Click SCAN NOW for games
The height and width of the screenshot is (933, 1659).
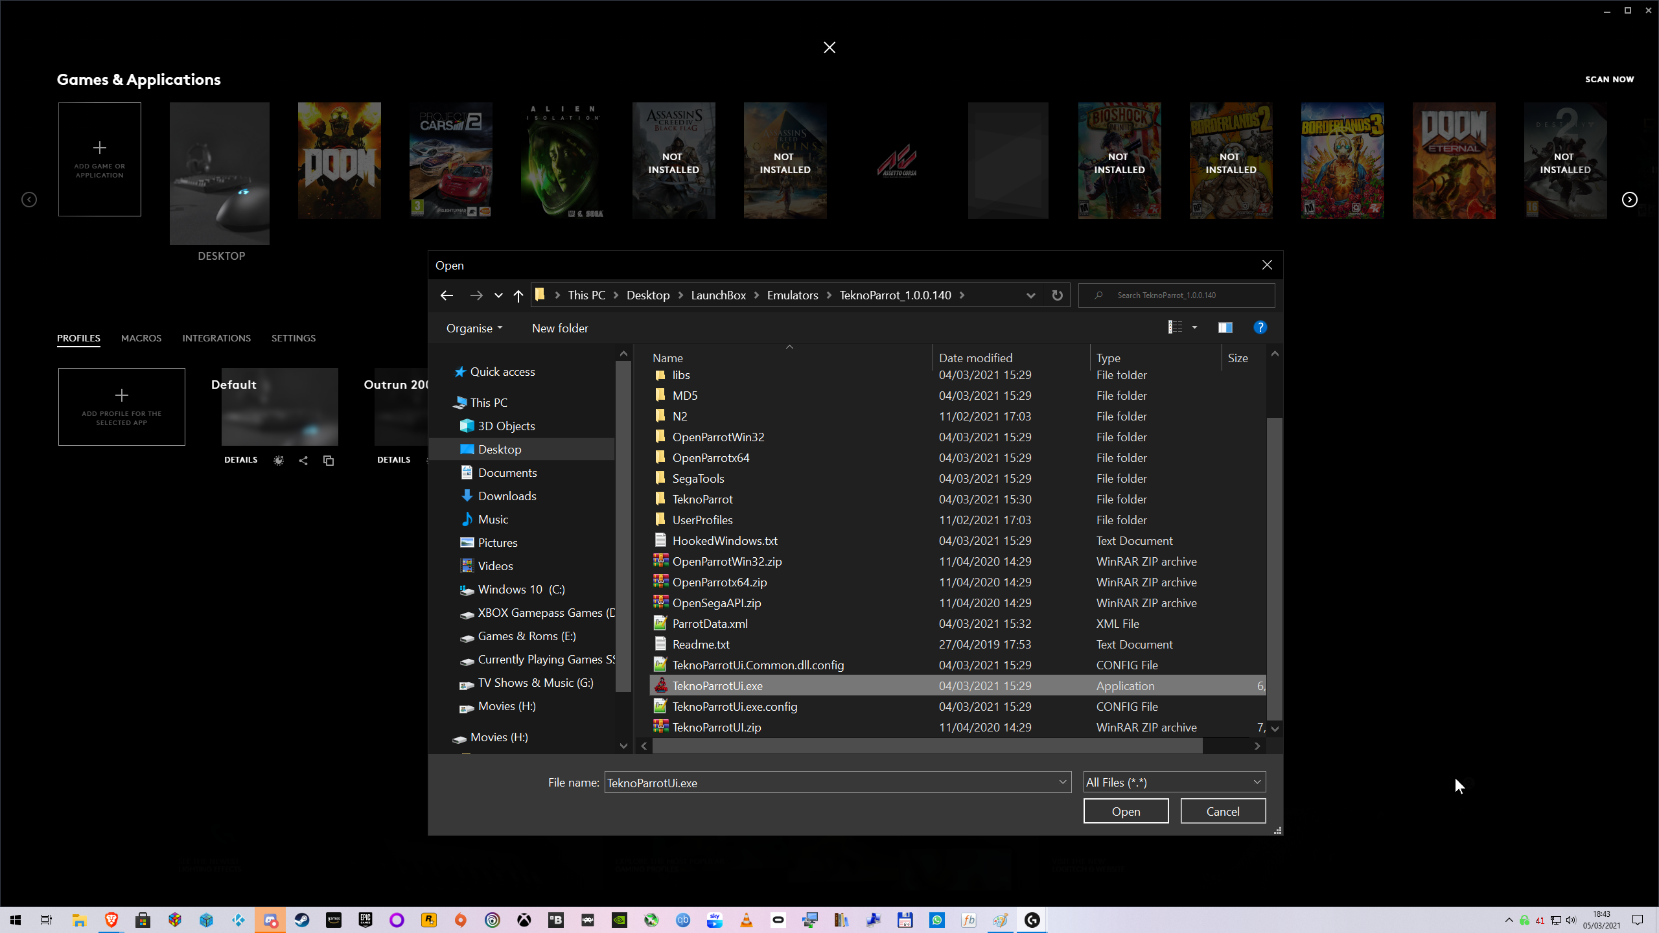(1610, 79)
